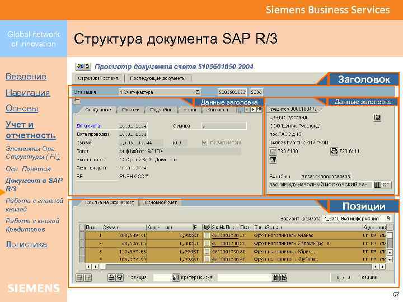This screenshot has height=302, width=403.
Task: Click the first icon at positions toolbar left
Action: [79, 277]
